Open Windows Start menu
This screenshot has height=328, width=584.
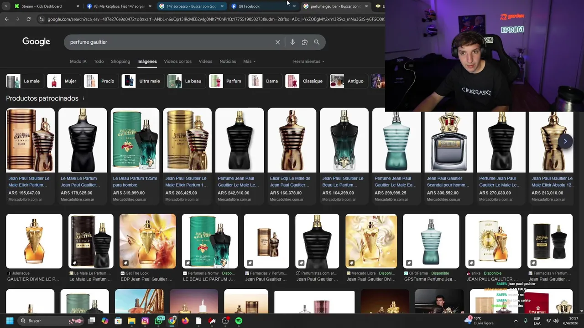10,321
